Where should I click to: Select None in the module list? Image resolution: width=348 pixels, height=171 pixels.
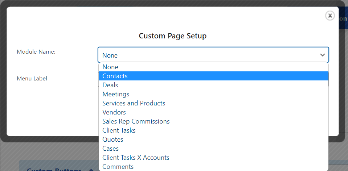213,67
